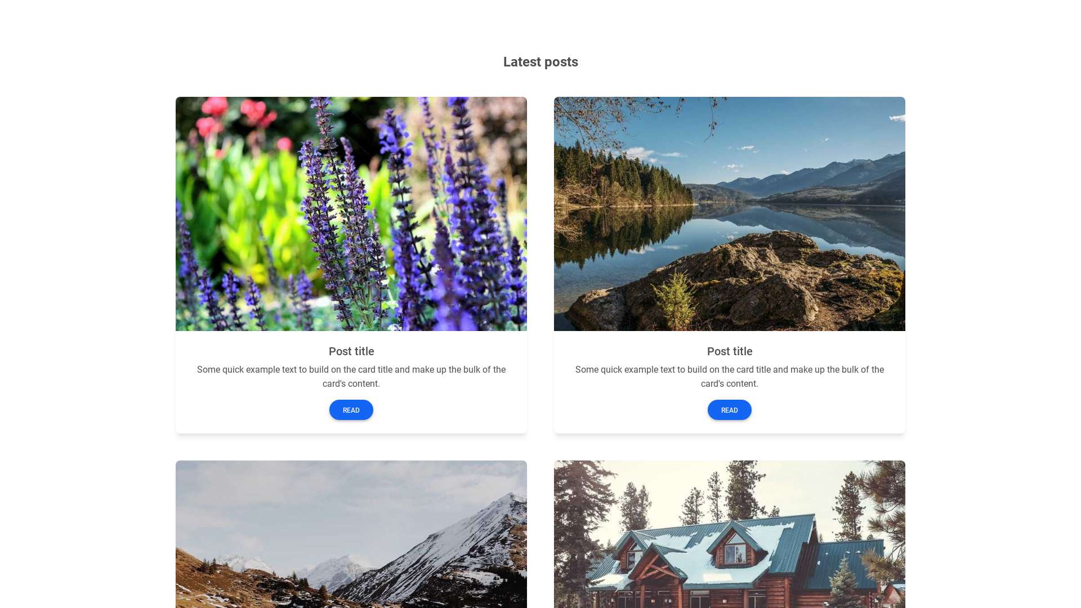Click READ button under lavender flowers post

click(x=351, y=410)
